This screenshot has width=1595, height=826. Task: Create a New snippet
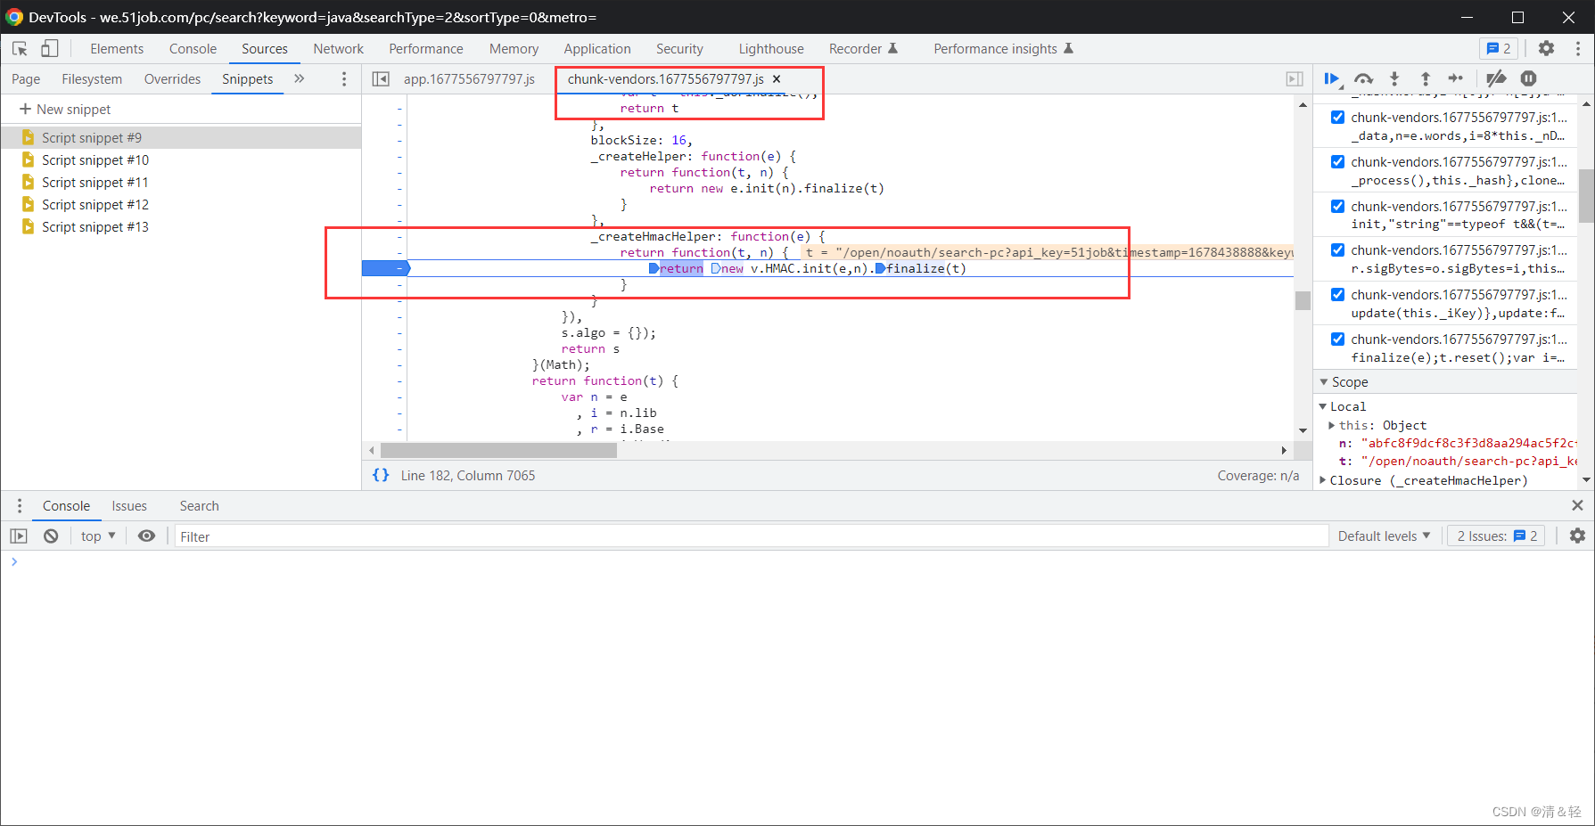[65, 109]
